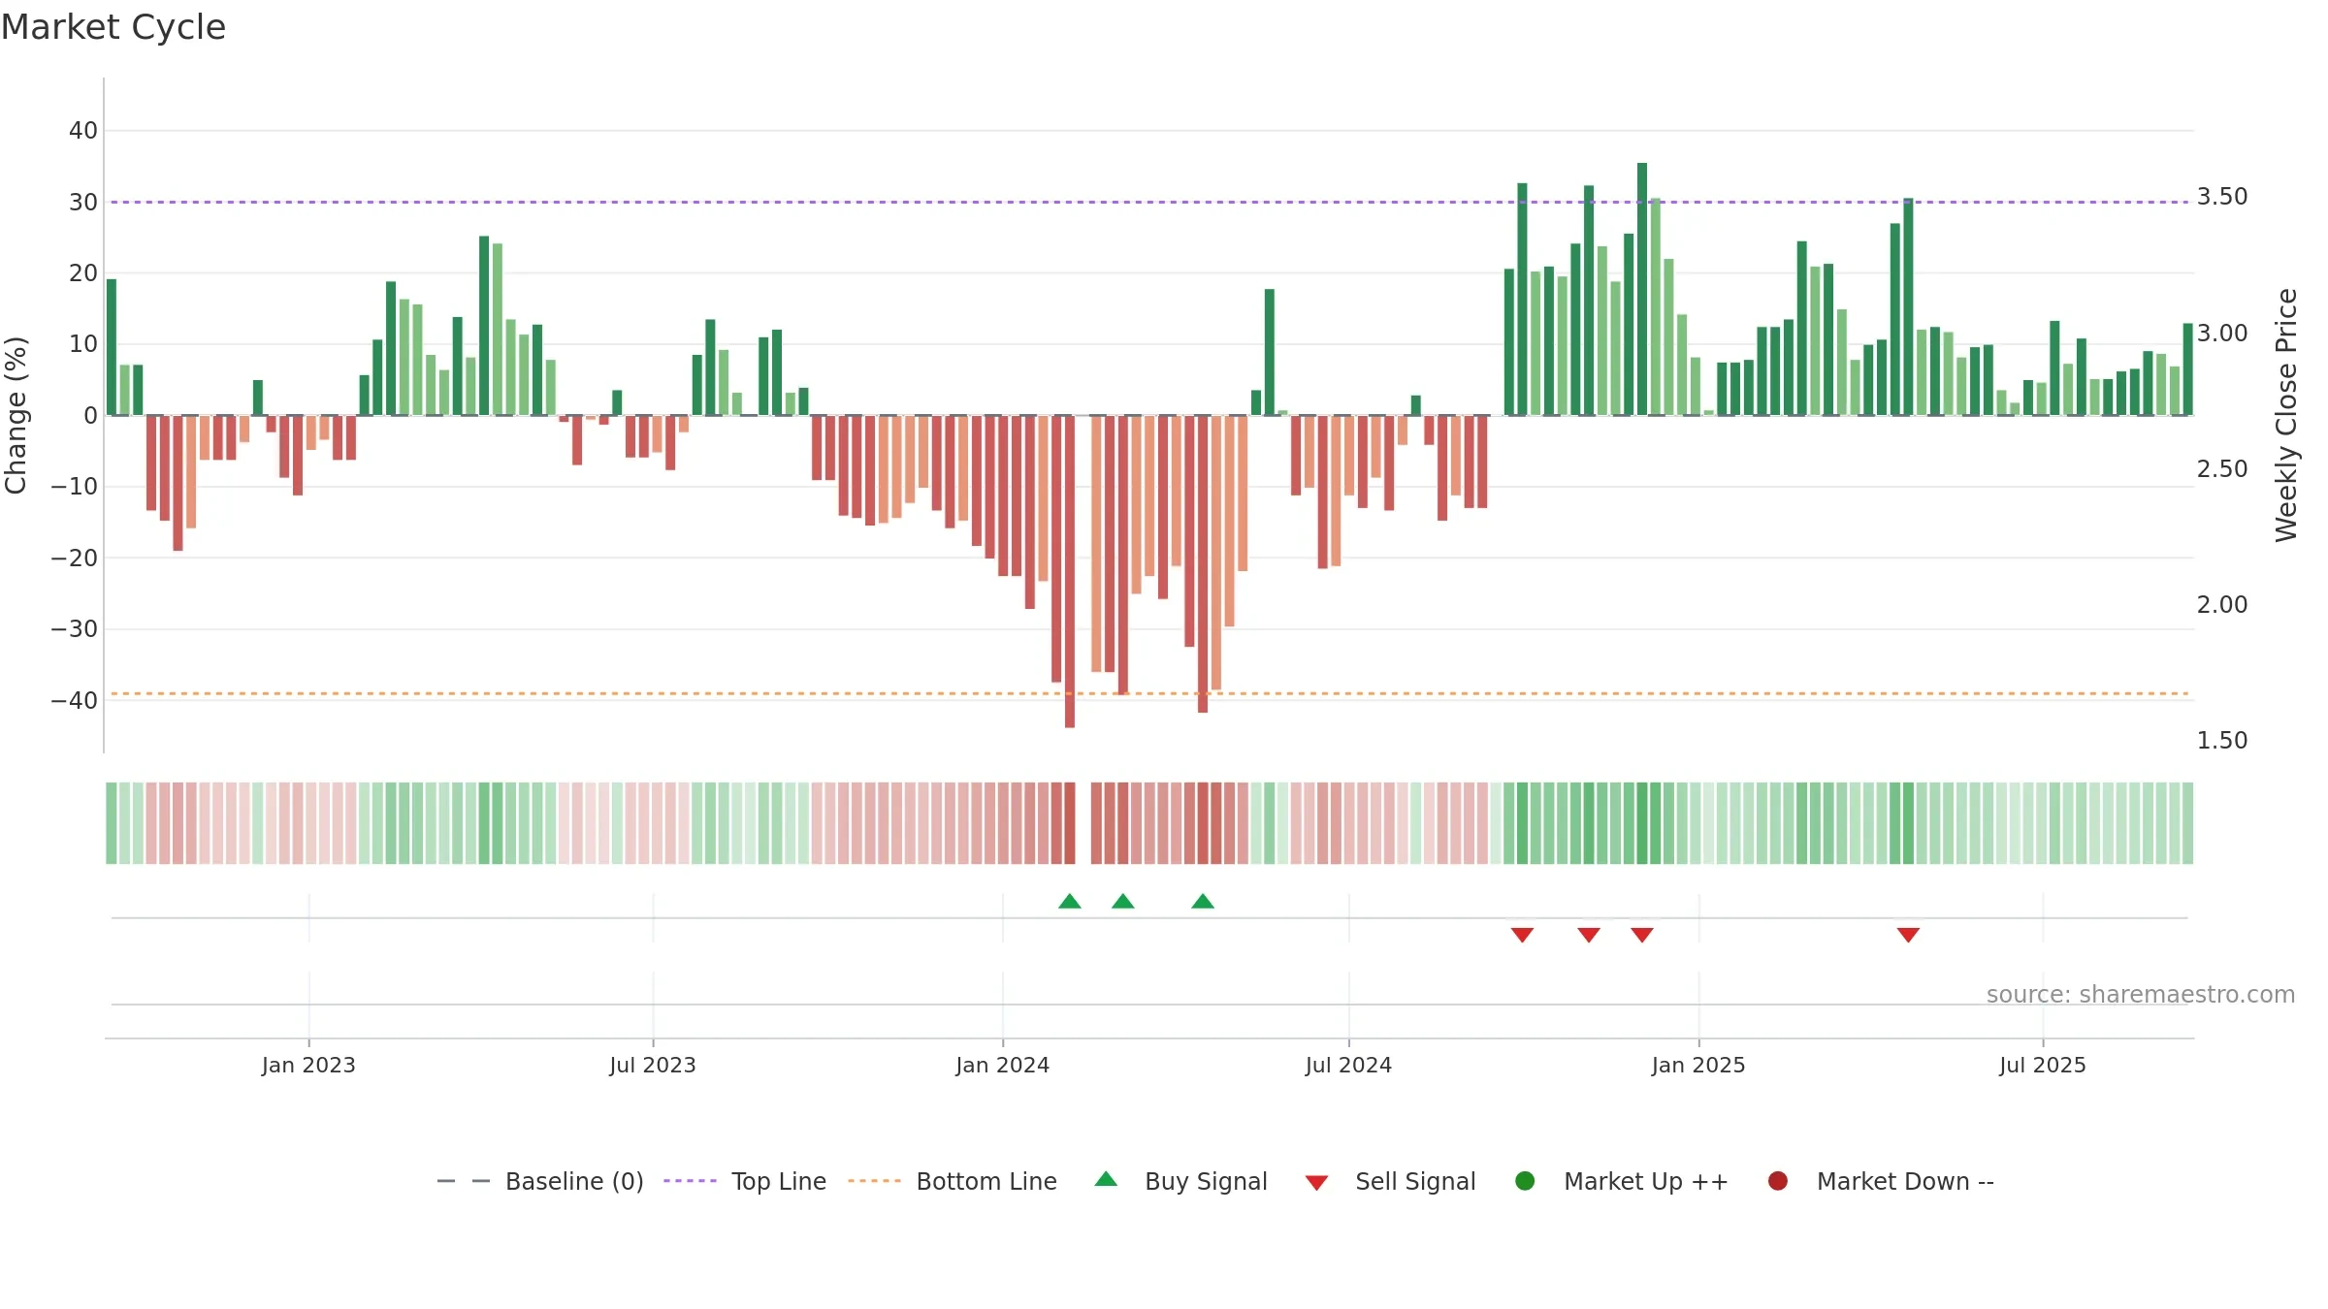The width and height of the screenshot is (2328, 1309).
Task: Click the 1.50 price axis label
Action: (x=2222, y=741)
